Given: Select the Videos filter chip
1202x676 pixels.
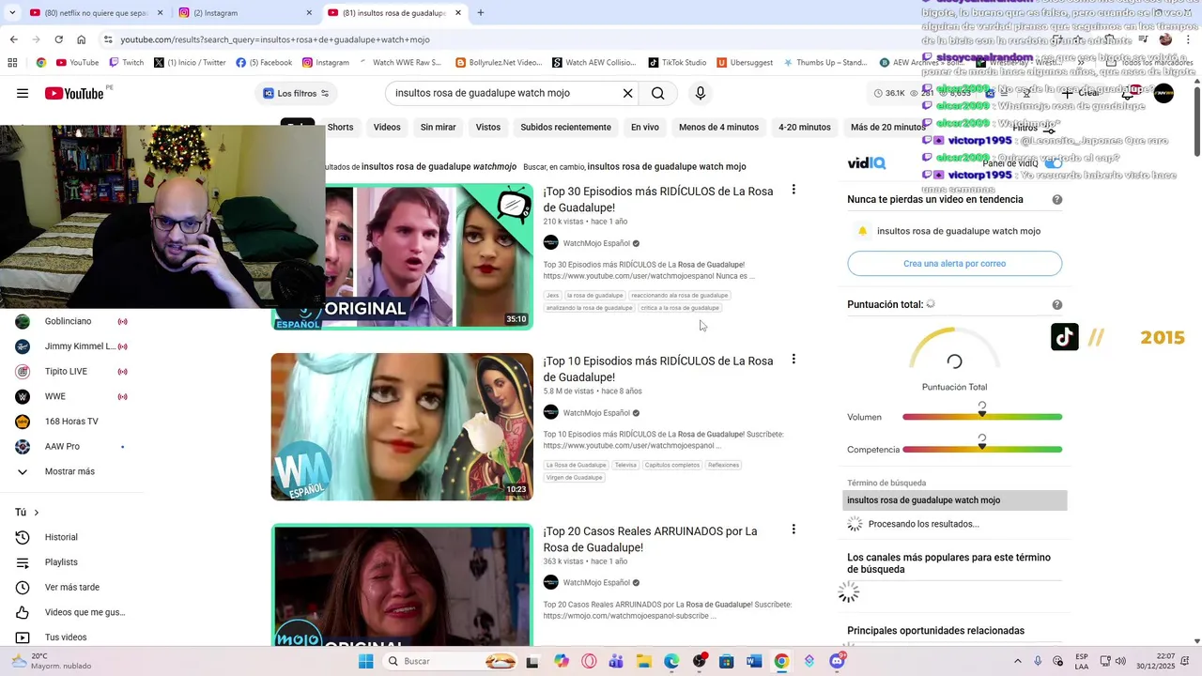Looking at the screenshot, I should click(387, 127).
